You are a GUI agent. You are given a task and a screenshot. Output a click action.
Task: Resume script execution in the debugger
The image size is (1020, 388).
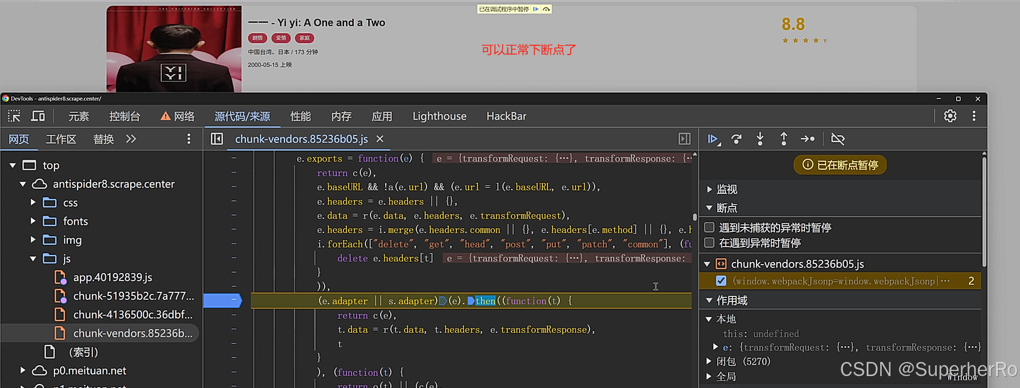coord(713,139)
